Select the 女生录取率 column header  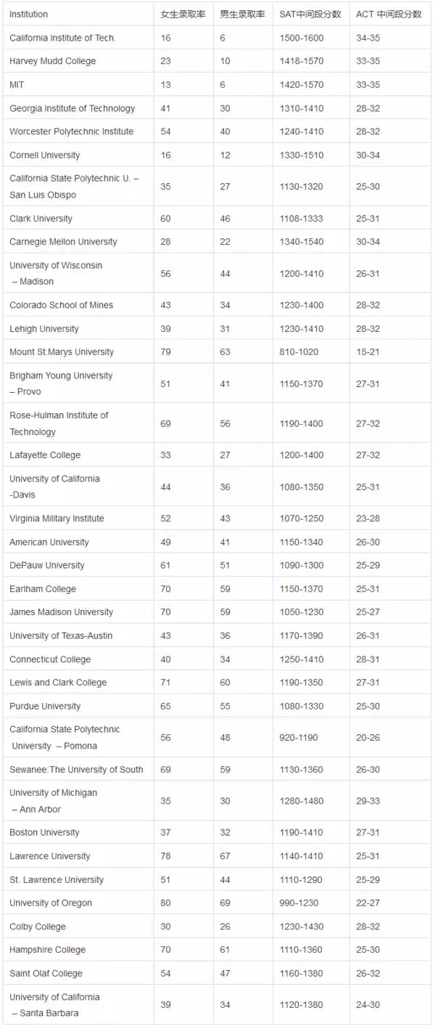pyautogui.click(x=183, y=15)
